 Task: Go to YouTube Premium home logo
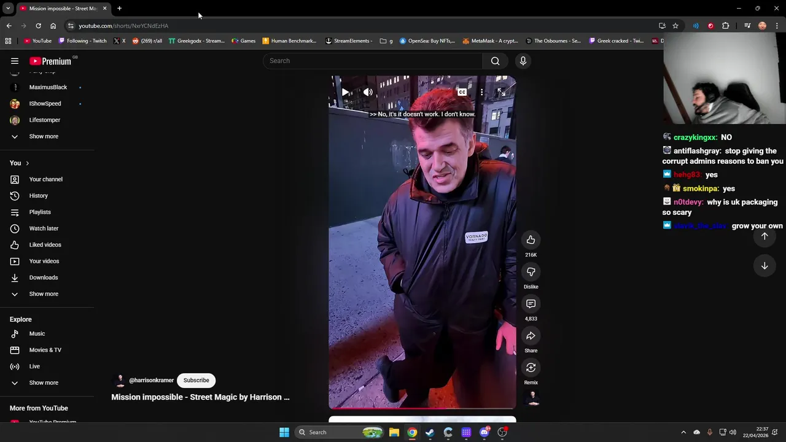click(x=50, y=61)
